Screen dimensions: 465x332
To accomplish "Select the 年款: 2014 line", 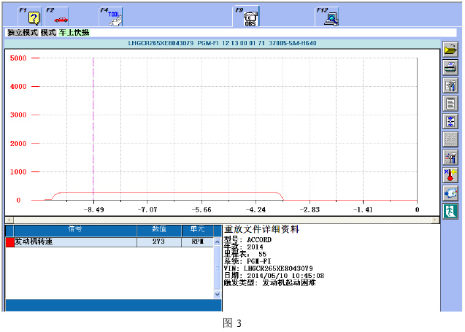I will (x=244, y=247).
